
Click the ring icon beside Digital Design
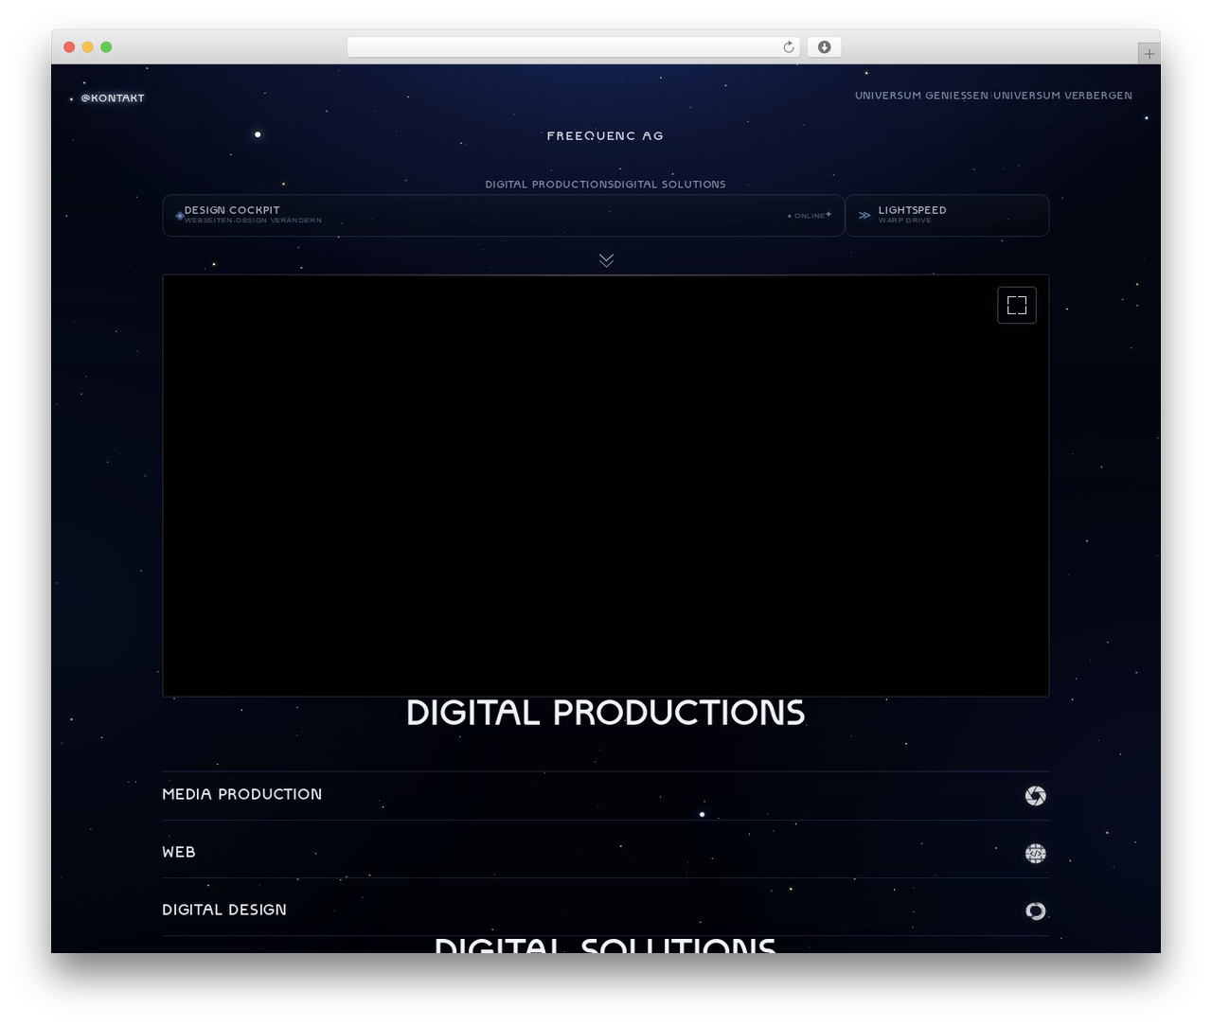point(1035,911)
